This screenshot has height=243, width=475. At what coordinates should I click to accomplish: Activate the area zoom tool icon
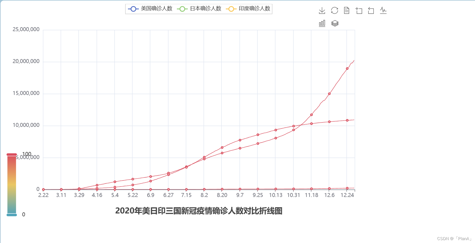(x=359, y=10)
